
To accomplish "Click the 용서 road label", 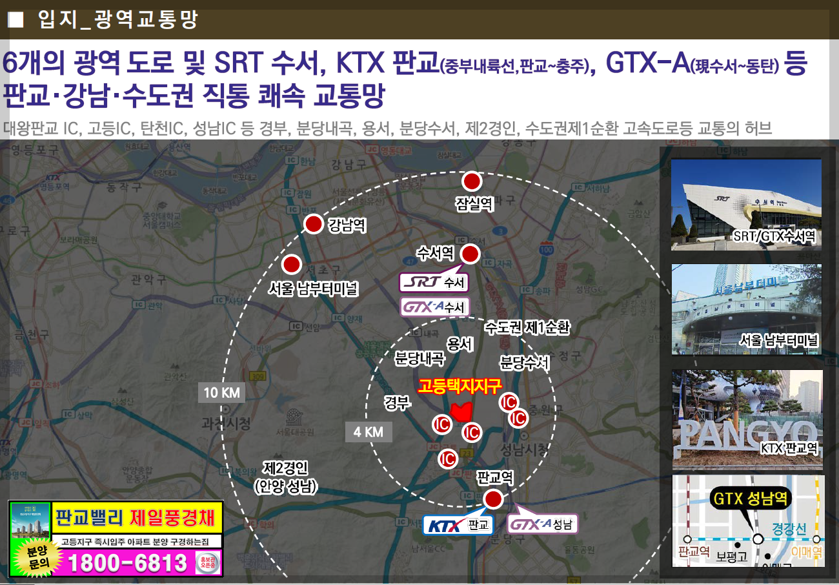I will click(x=461, y=345).
